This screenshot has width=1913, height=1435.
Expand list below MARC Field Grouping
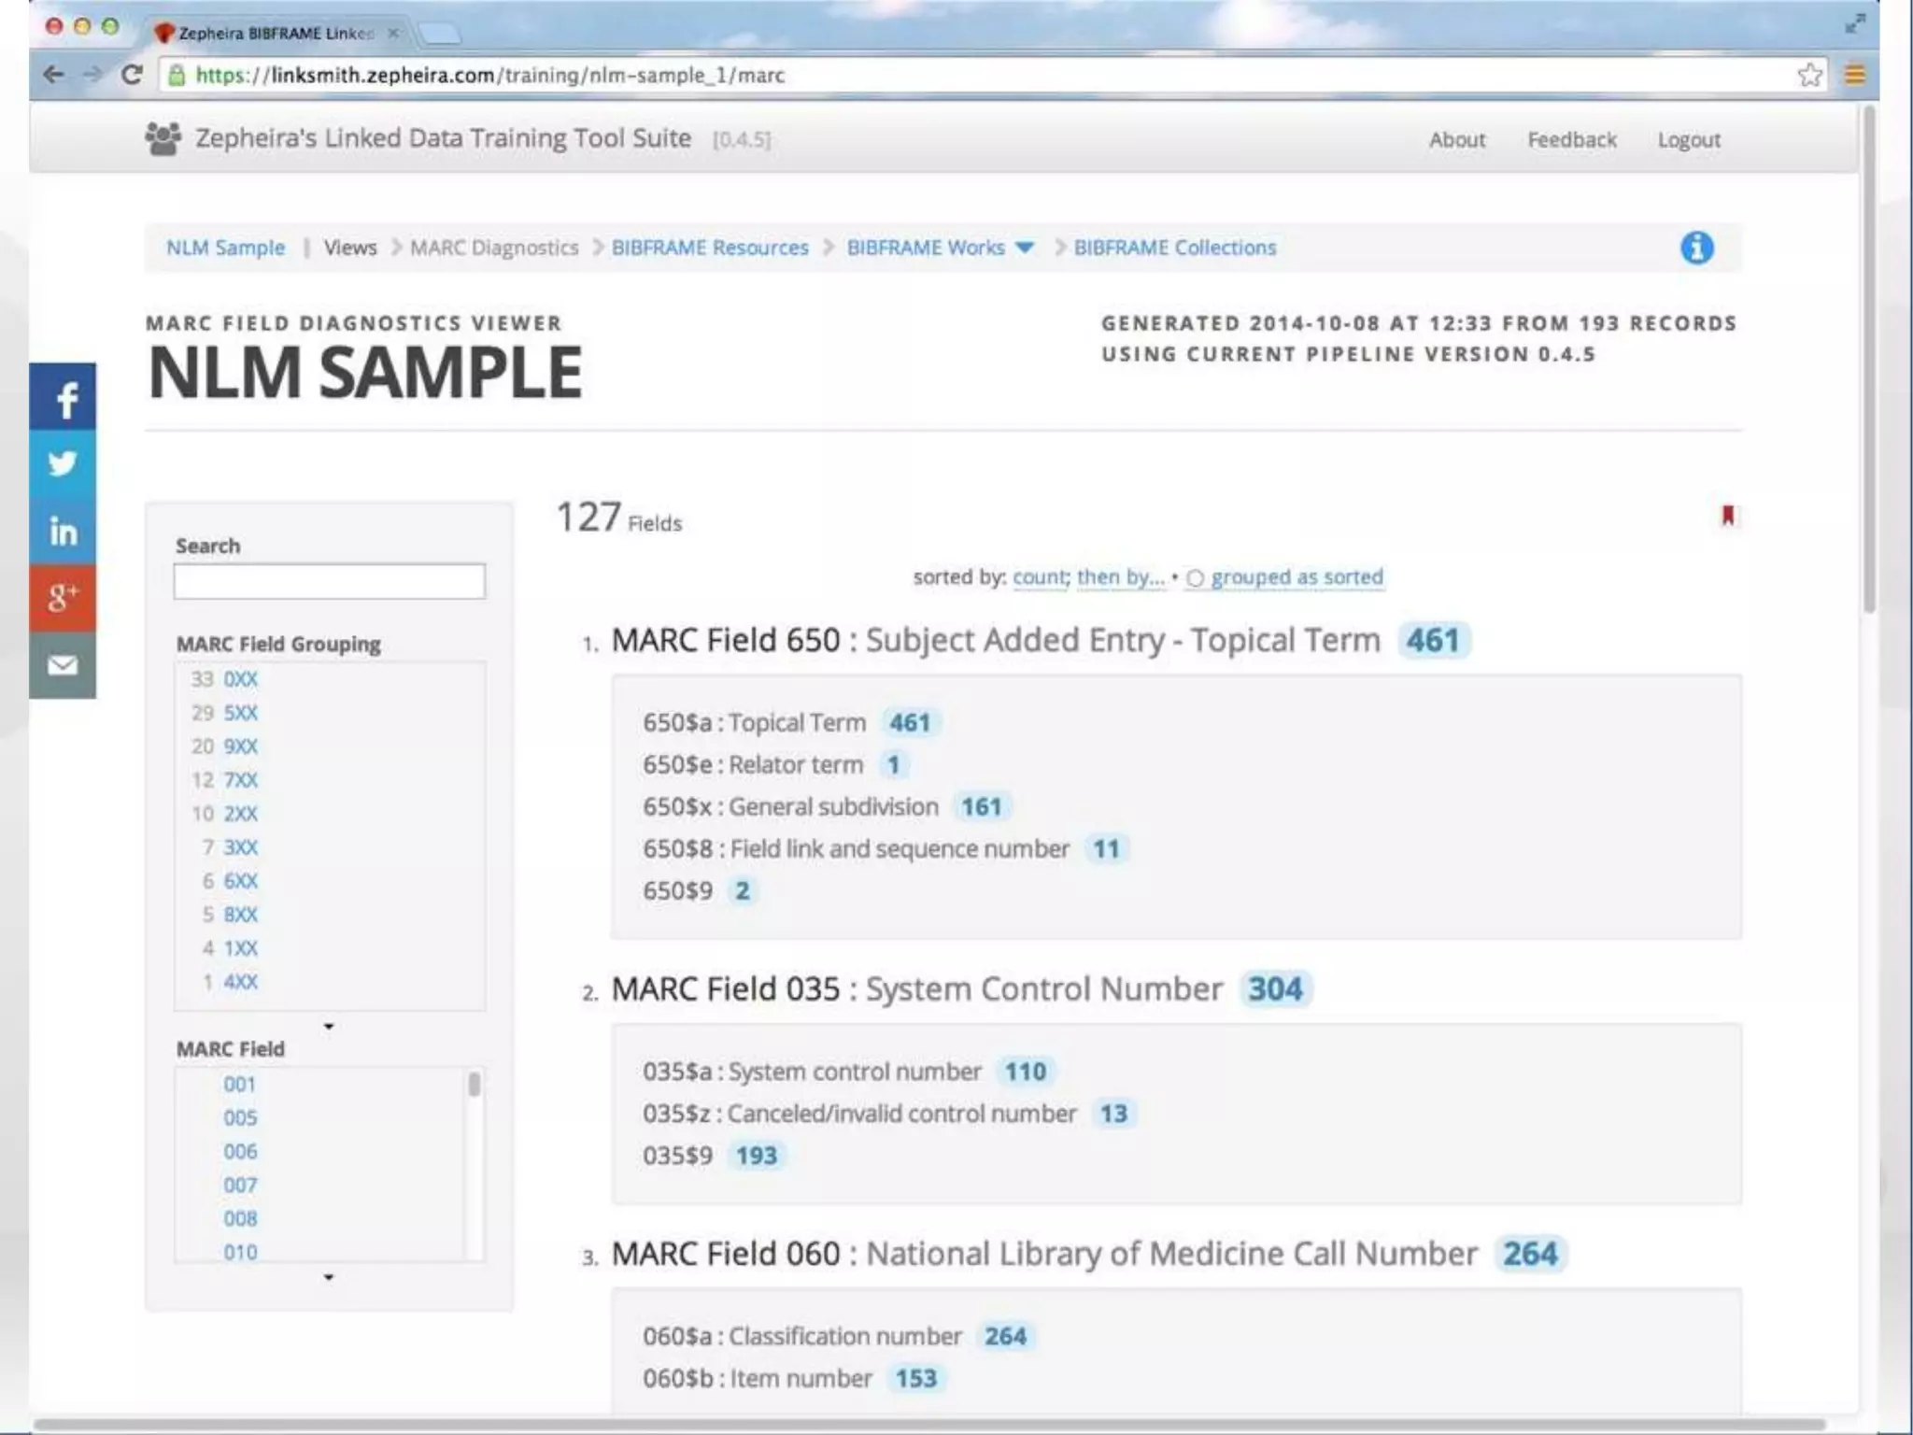[329, 1027]
